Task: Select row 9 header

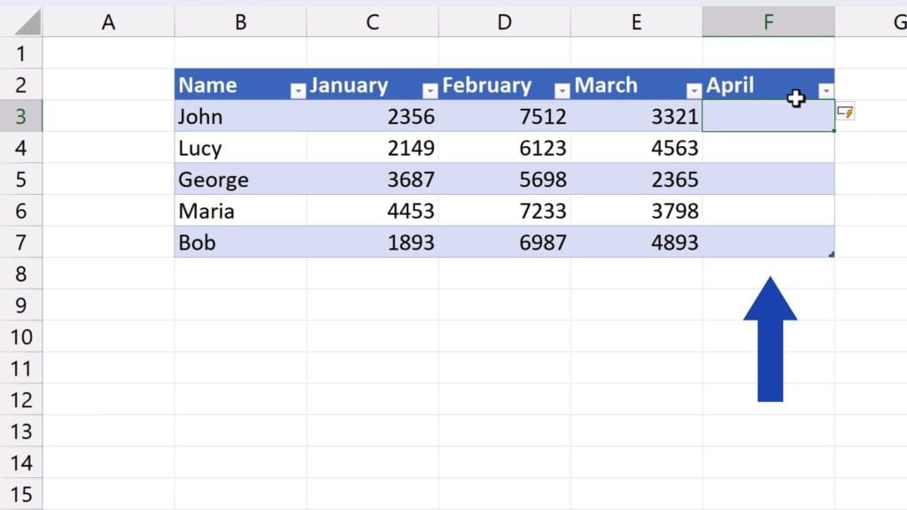Action: coord(21,305)
